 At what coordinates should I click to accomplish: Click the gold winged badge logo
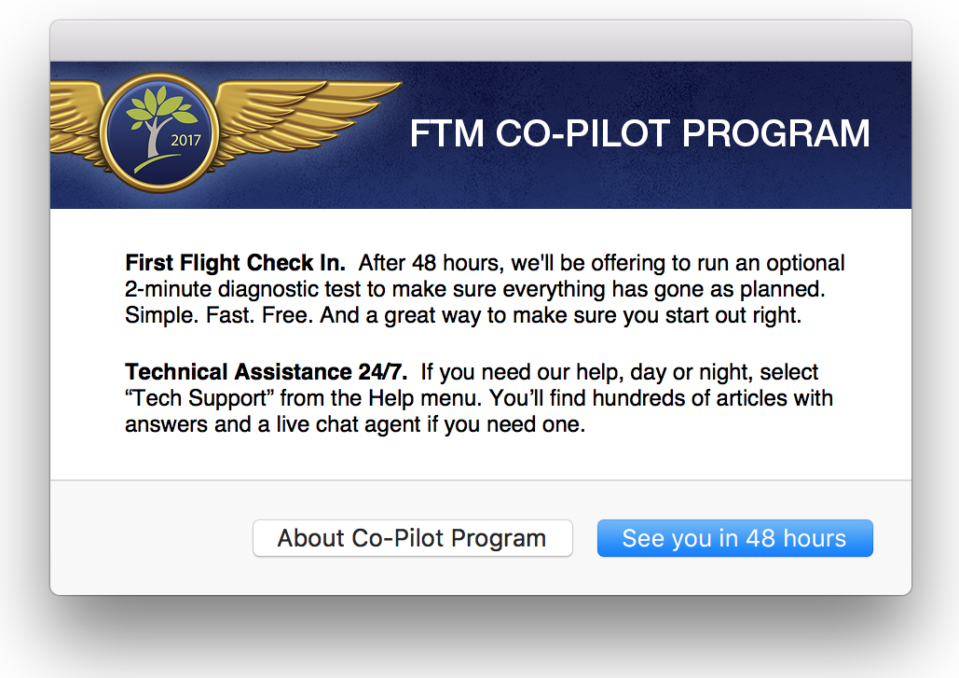(x=226, y=132)
